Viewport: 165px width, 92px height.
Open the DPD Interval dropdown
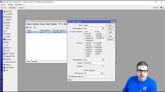point(102,73)
